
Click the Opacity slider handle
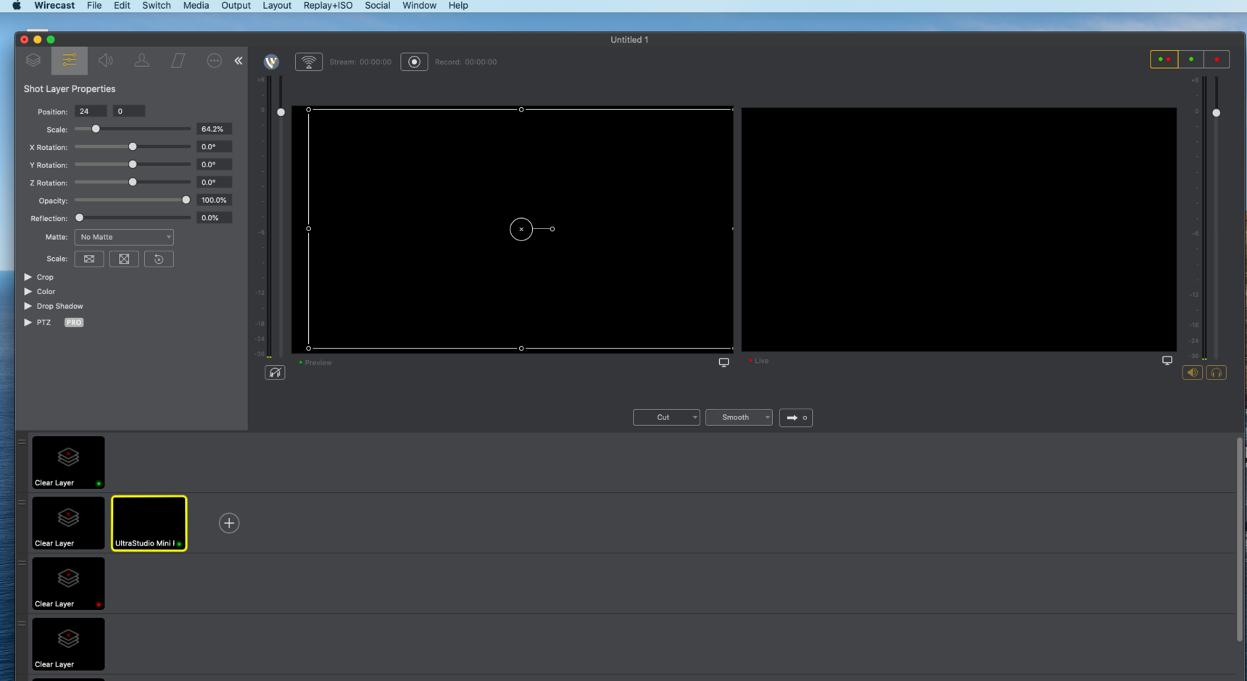click(186, 200)
